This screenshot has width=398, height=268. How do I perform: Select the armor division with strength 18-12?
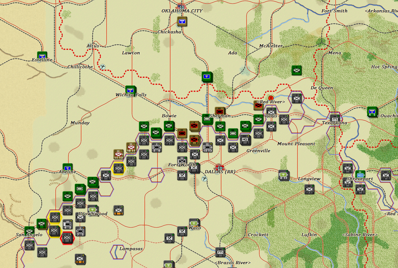click(207, 147)
